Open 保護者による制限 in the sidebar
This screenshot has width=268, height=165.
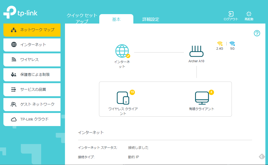point(32,75)
